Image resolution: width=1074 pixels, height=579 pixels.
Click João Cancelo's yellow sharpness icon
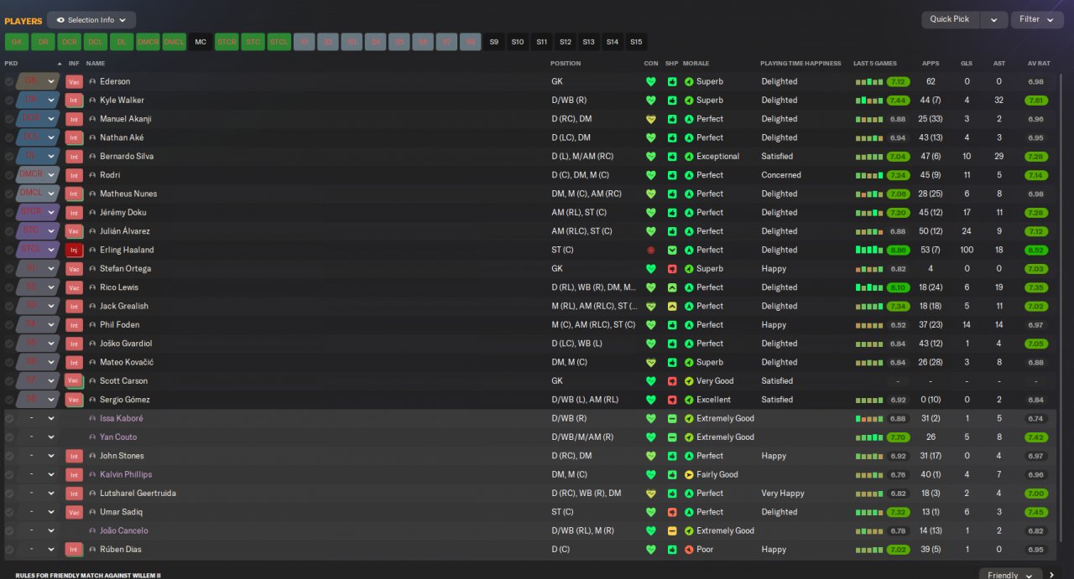[672, 530]
